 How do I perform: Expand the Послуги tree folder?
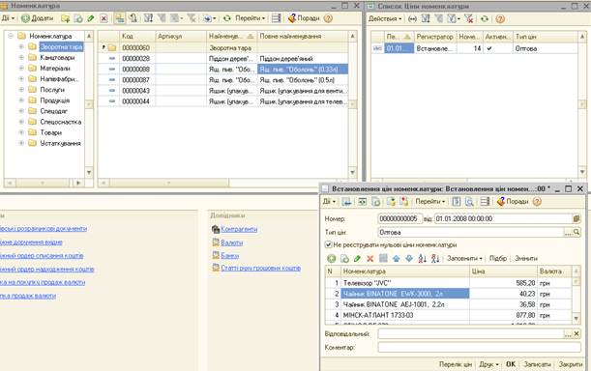click(x=21, y=90)
